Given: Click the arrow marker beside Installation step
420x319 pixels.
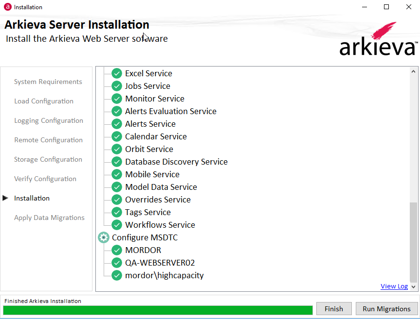Looking at the screenshot, I should coord(5,198).
